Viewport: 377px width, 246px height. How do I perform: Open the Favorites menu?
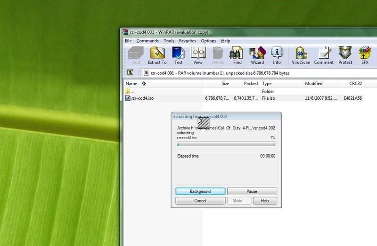pos(188,41)
